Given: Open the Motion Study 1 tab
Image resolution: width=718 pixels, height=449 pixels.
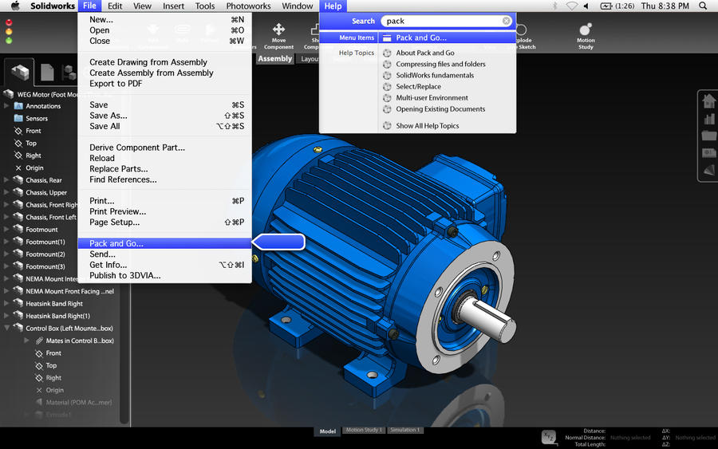Looking at the screenshot, I should coord(364,430).
